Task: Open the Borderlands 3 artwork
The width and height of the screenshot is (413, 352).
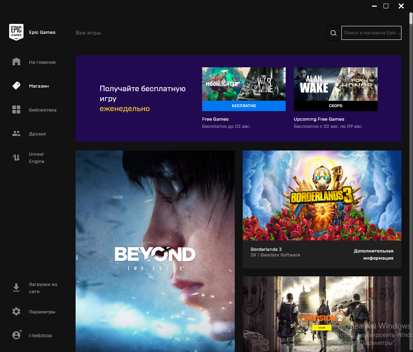Action: pyautogui.click(x=322, y=196)
